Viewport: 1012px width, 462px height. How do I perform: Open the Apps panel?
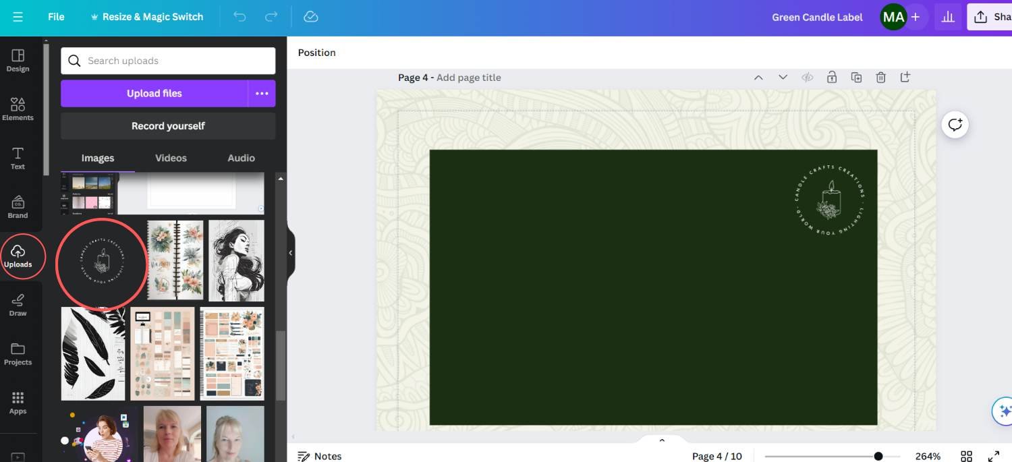click(18, 402)
